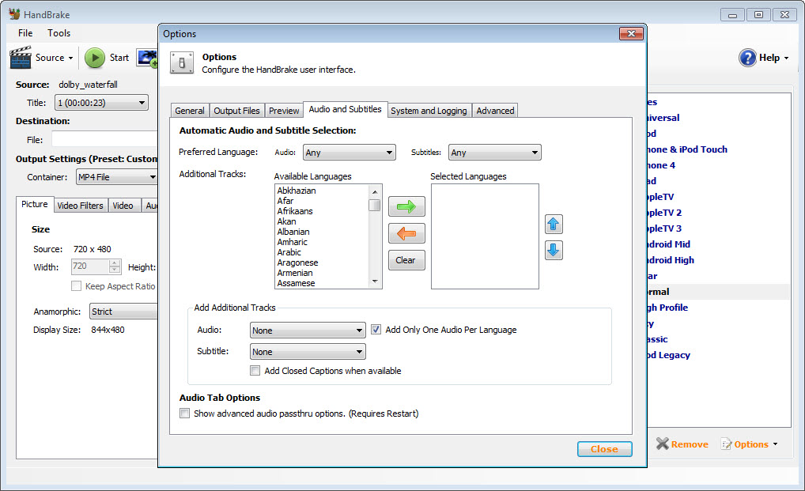Toggle Keep Aspect Ratio checkbox
This screenshot has width=805, height=491.
pyautogui.click(x=76, y=285)
